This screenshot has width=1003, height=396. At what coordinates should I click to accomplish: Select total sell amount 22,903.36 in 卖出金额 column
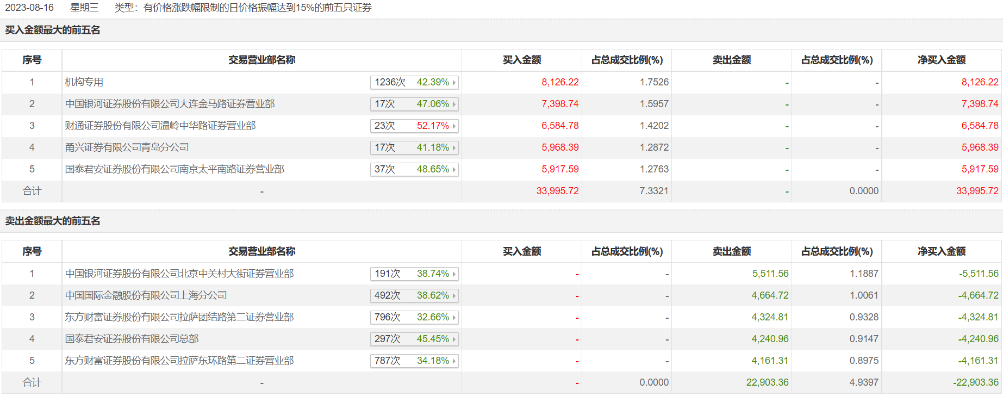[767, 382]
